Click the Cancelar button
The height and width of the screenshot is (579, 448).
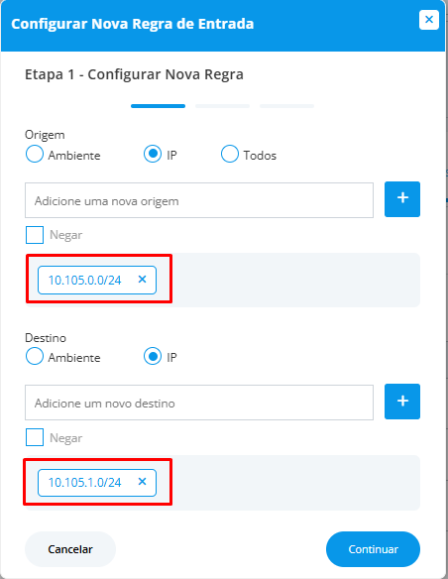click(70, 549)
